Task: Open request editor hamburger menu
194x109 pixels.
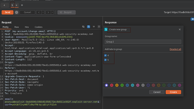Action: (99, 27)
